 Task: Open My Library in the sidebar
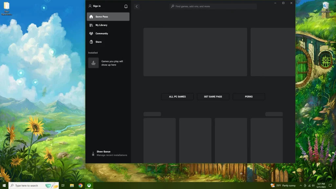(108, 25)
